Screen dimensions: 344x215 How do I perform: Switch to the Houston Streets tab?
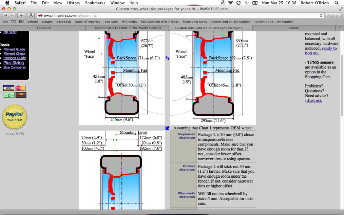click(127, 28)
